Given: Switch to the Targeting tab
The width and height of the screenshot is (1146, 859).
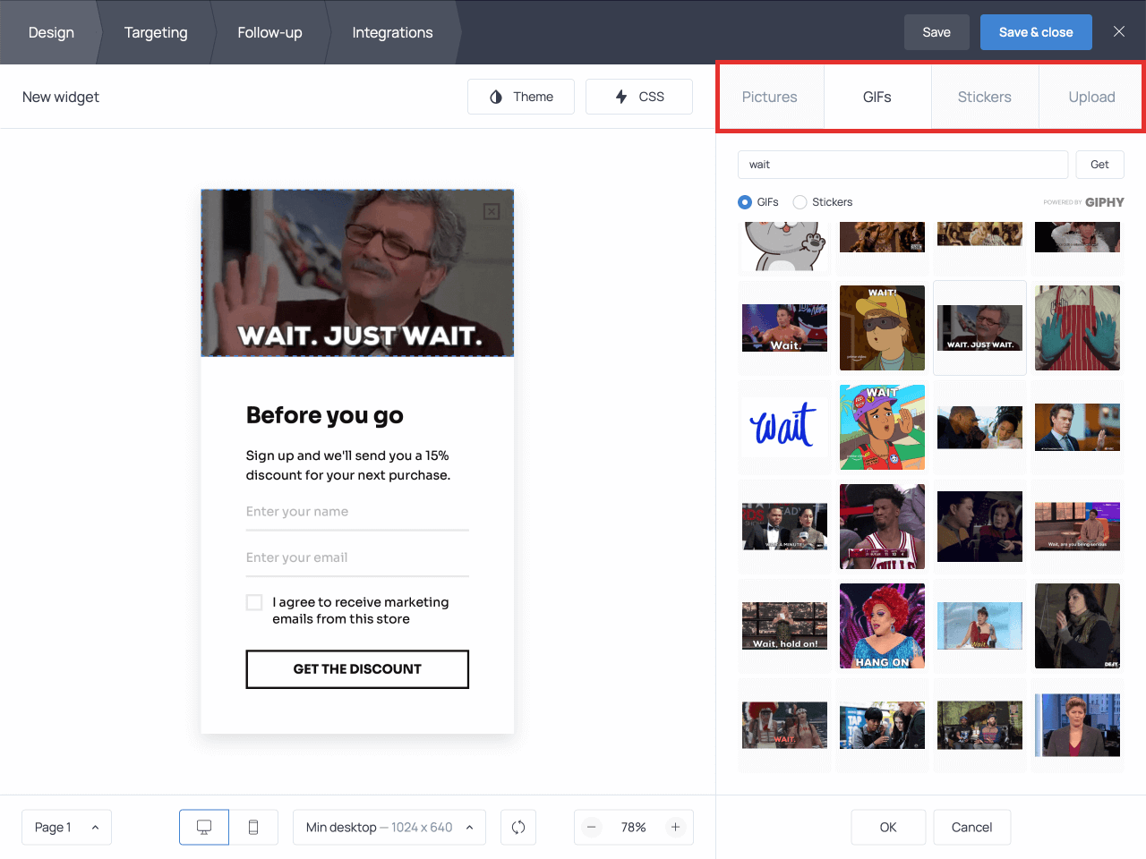Looking at the screenshot, I should click(x=156, y=32).
